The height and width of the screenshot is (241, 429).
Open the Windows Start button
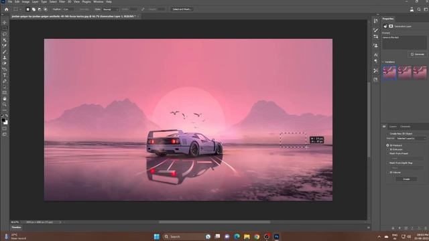pos(156,236)
